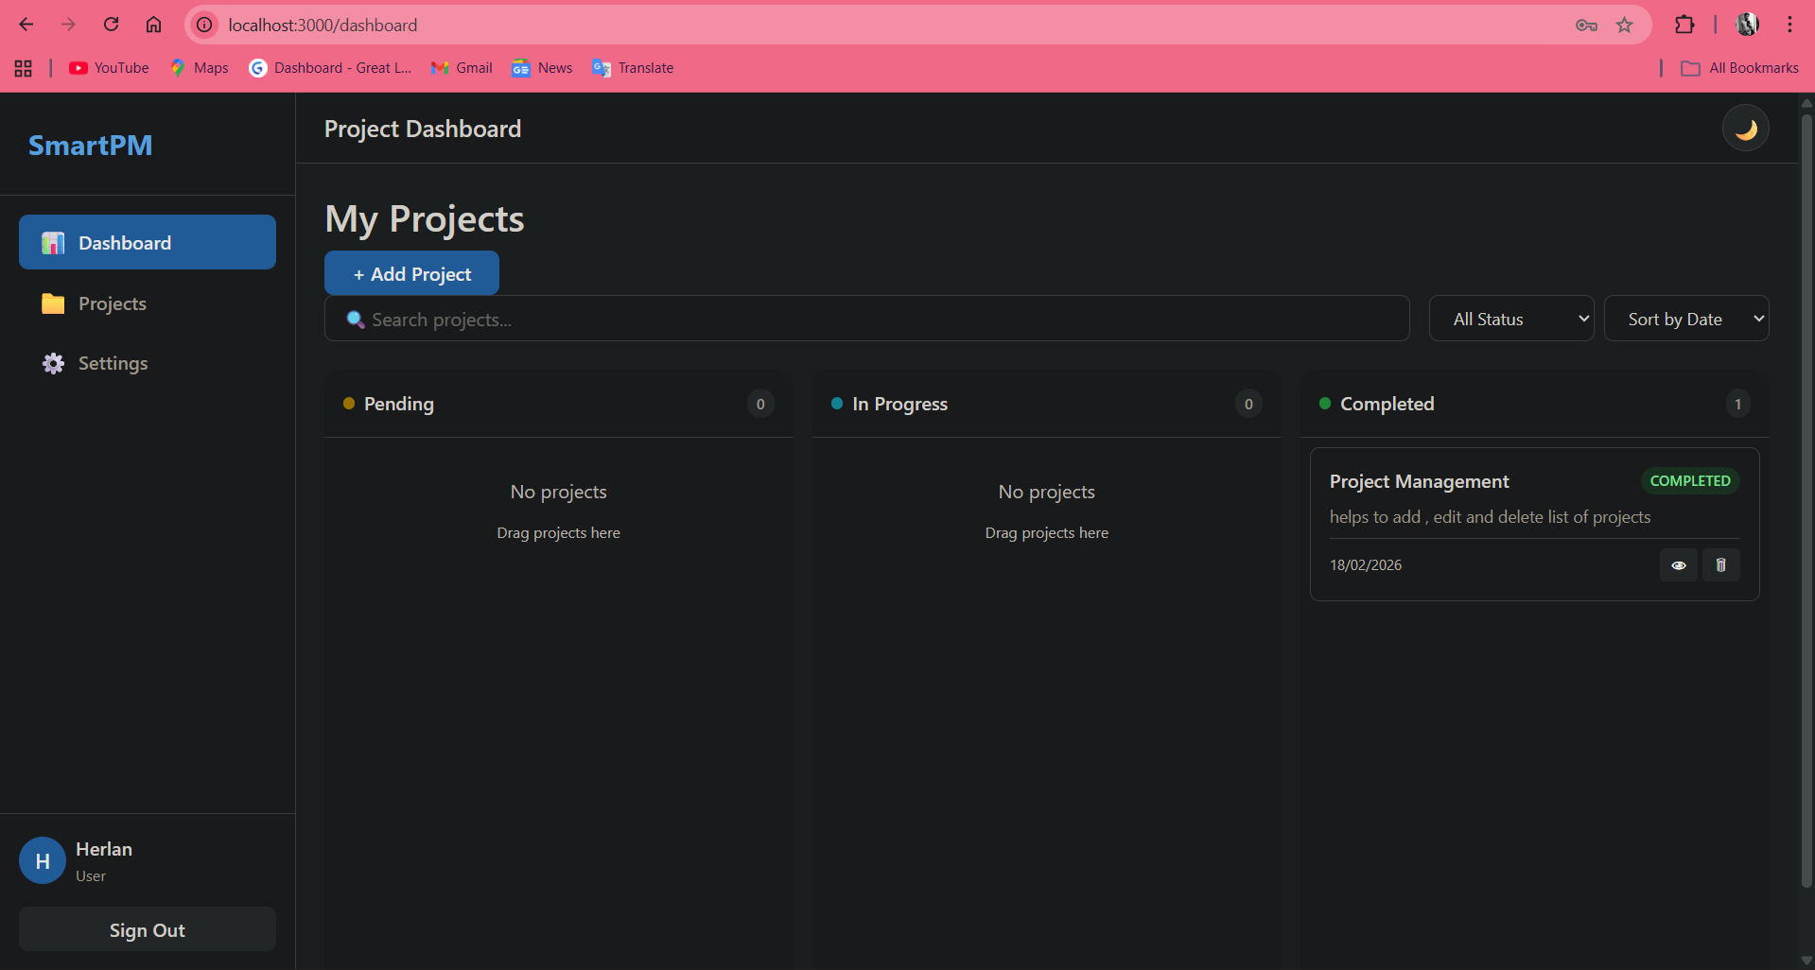The image size is (1815, 970).
Task: Click the Settings gear icon
Action: coord(53,363)
